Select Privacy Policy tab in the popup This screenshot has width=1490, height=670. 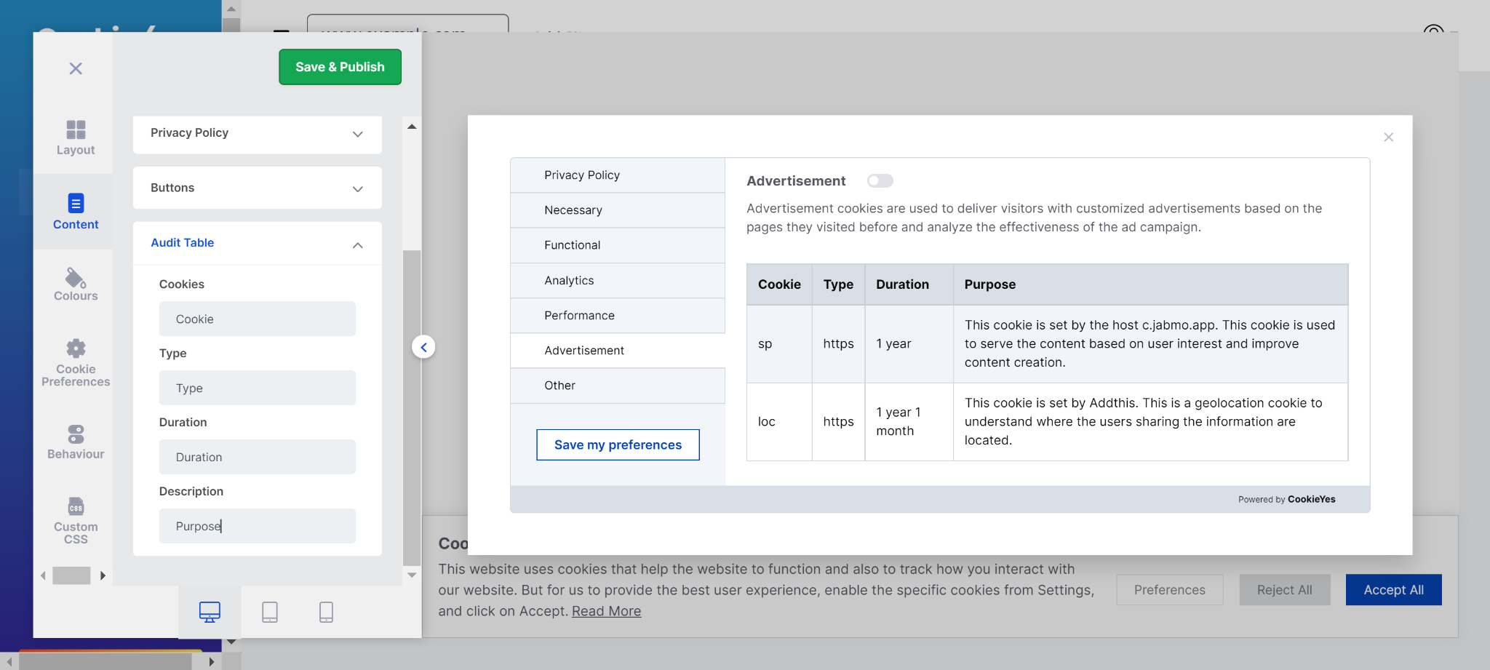coord(618,175)
